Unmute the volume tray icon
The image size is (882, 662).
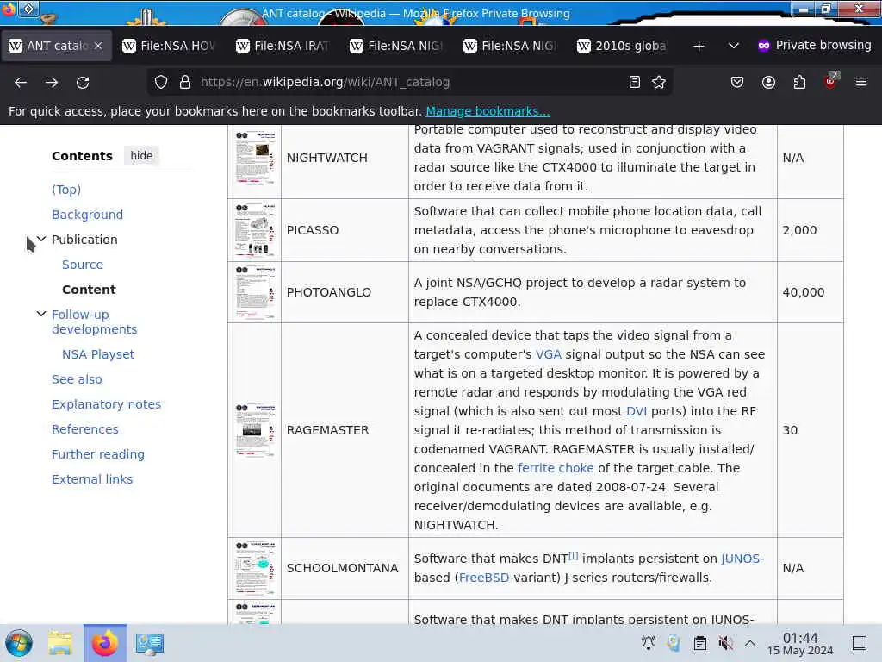point(725,642)
